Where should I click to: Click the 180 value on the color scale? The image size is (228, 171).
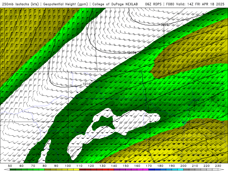(x=160, y=166)
